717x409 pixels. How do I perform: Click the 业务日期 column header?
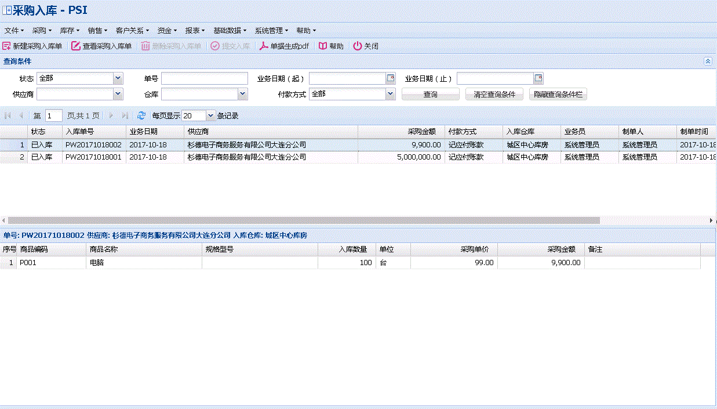coord(155,132)
